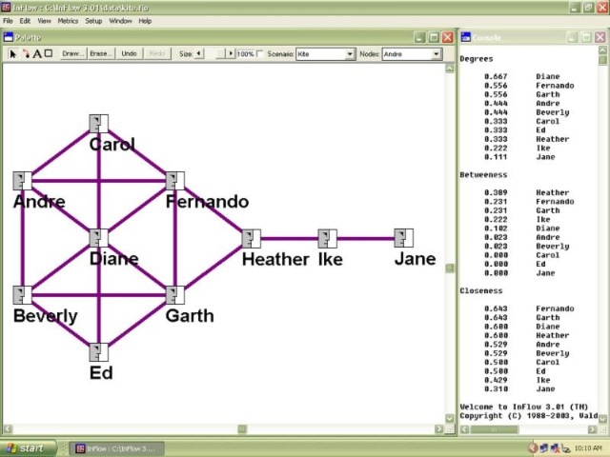This screenshot has width=610, height=457.
Task: Click the taskbar clock showing 10:10 AM
Action: [x=587, y=448]
